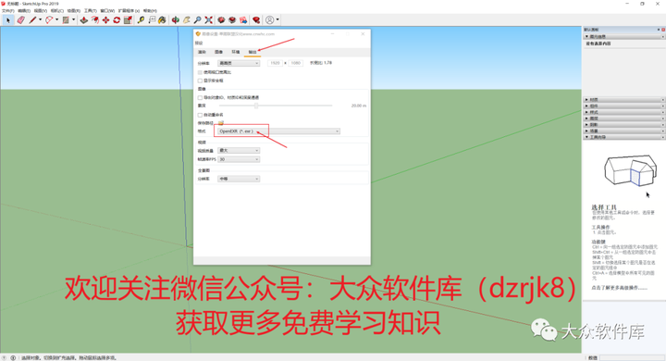Collapse the 工具向导 panel
This screenshot has height=361, width=666.
coord(624,137)
